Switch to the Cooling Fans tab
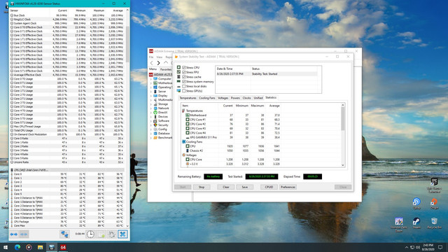The height and width of the screenshot is (252, 448). (x=207, y=98)
